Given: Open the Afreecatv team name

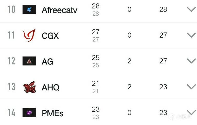Looking at the screenshot, I should pyautogui.click(x=60, y=10).
